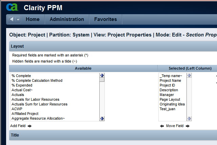Select 'Originating Idea' in Selected list
Viewport: 217px width, 145px height.
[172, 104]
